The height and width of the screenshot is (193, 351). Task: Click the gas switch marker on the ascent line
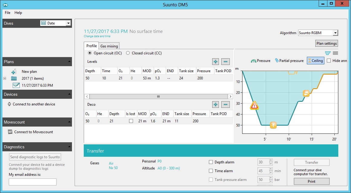[x=306, y=93]
